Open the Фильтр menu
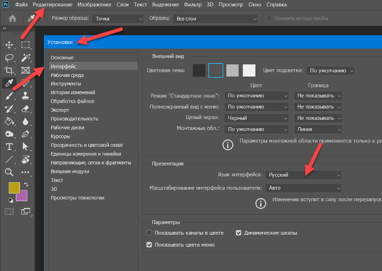Screen dimensions: 382x271 pyautogui.click(x=193, y=5)
